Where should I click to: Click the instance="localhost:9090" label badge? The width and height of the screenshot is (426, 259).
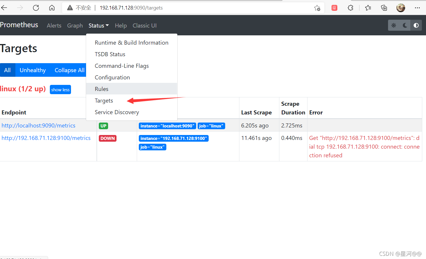(168, 126)
